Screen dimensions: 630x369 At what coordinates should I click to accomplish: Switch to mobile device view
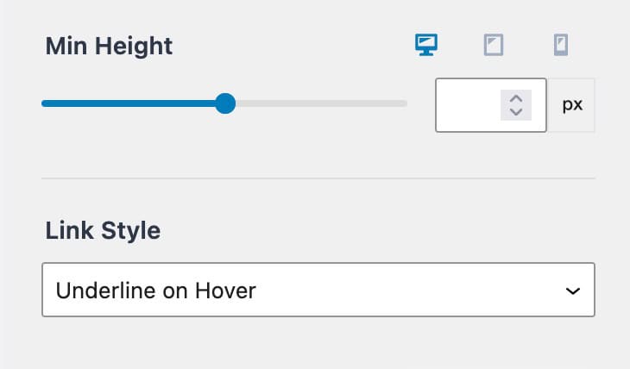561,45
